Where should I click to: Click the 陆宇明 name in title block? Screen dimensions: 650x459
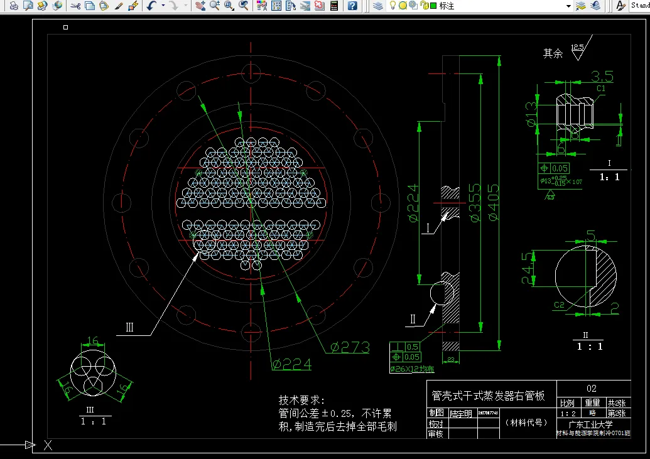[461, 413]
